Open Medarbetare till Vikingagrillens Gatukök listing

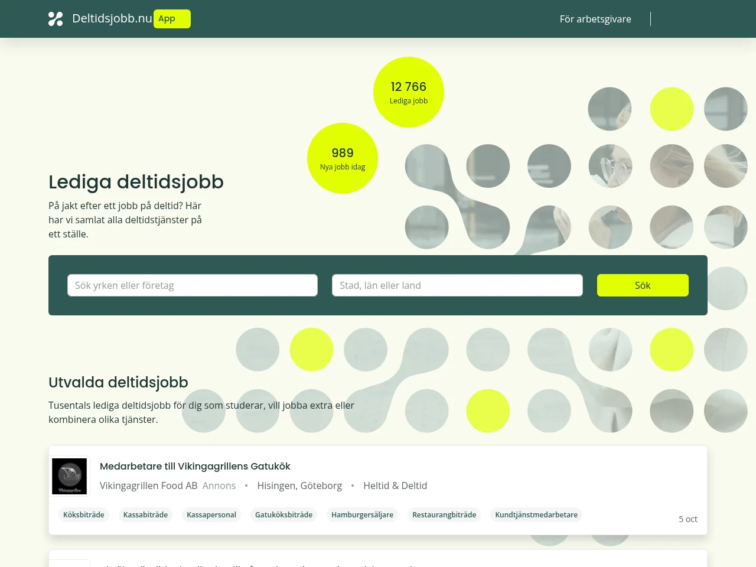(x=195, y=466)
